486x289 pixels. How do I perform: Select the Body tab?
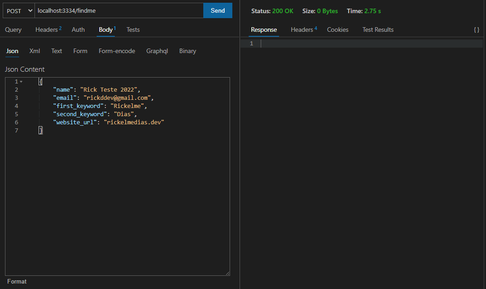tap(106, 30)
